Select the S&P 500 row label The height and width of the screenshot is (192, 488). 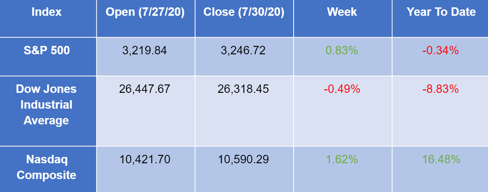click(x=47, y=50)
